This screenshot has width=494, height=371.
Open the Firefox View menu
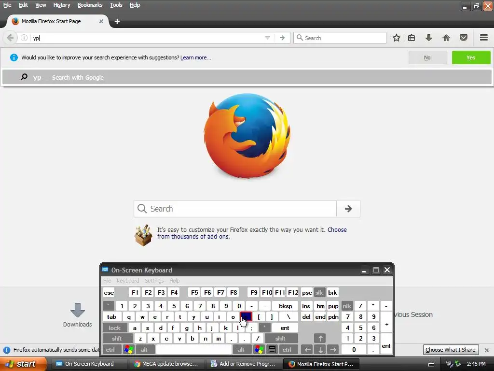coord(41,5)
